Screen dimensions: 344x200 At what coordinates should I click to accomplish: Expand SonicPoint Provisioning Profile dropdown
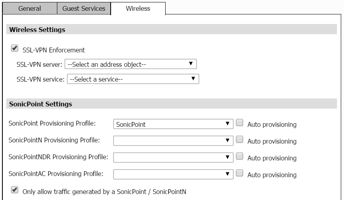[173, 124]
